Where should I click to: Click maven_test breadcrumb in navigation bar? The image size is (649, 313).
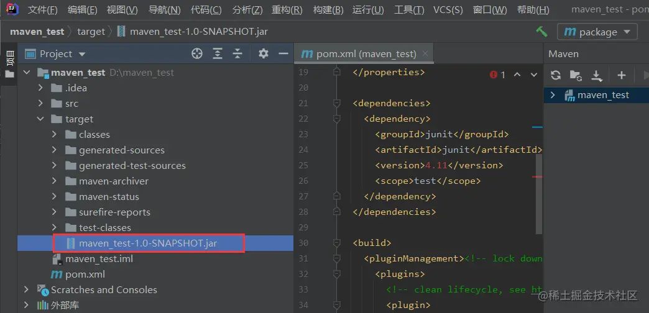(x=37, y=32)
